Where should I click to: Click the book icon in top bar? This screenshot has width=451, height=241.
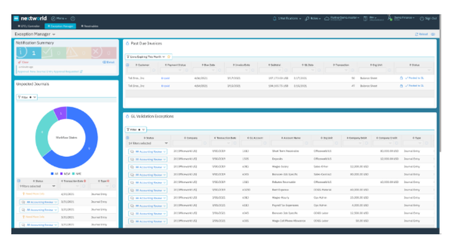[365, 18]
